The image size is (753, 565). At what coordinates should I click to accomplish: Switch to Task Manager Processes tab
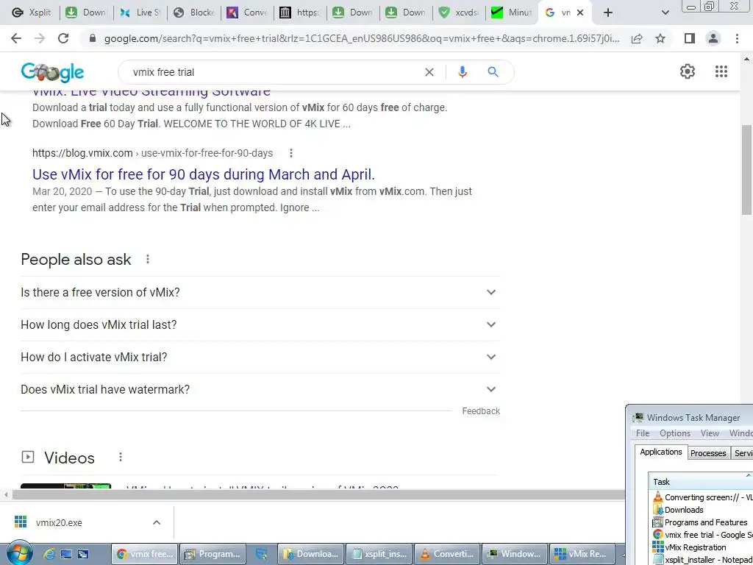point(708,453)
